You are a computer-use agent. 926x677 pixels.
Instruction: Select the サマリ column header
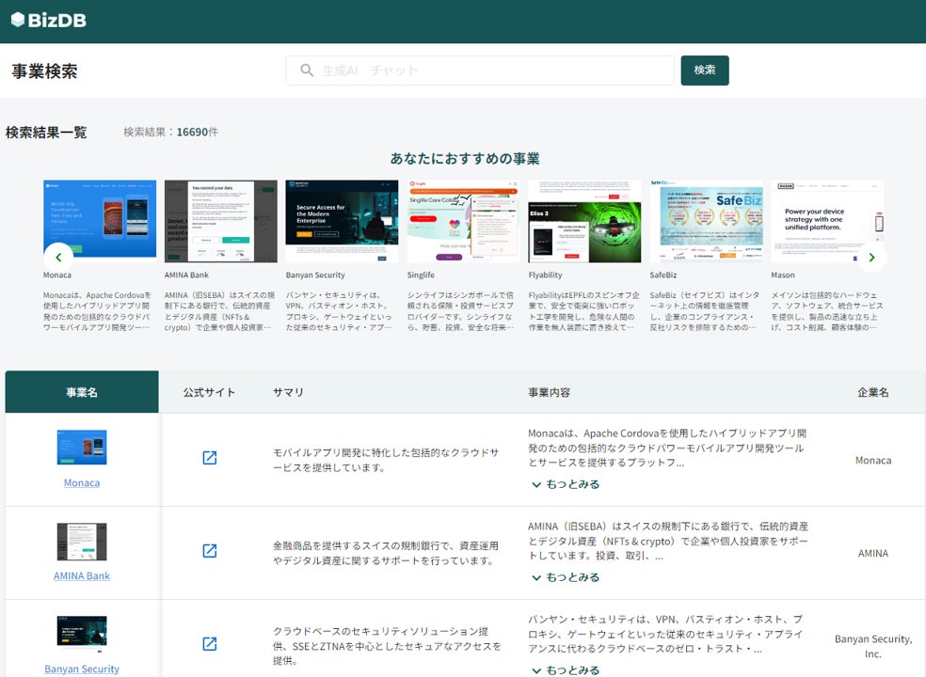(288, 392)
